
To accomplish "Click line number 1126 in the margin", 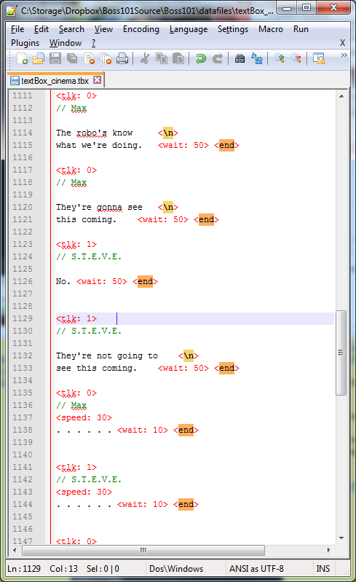I will point(23,281).
